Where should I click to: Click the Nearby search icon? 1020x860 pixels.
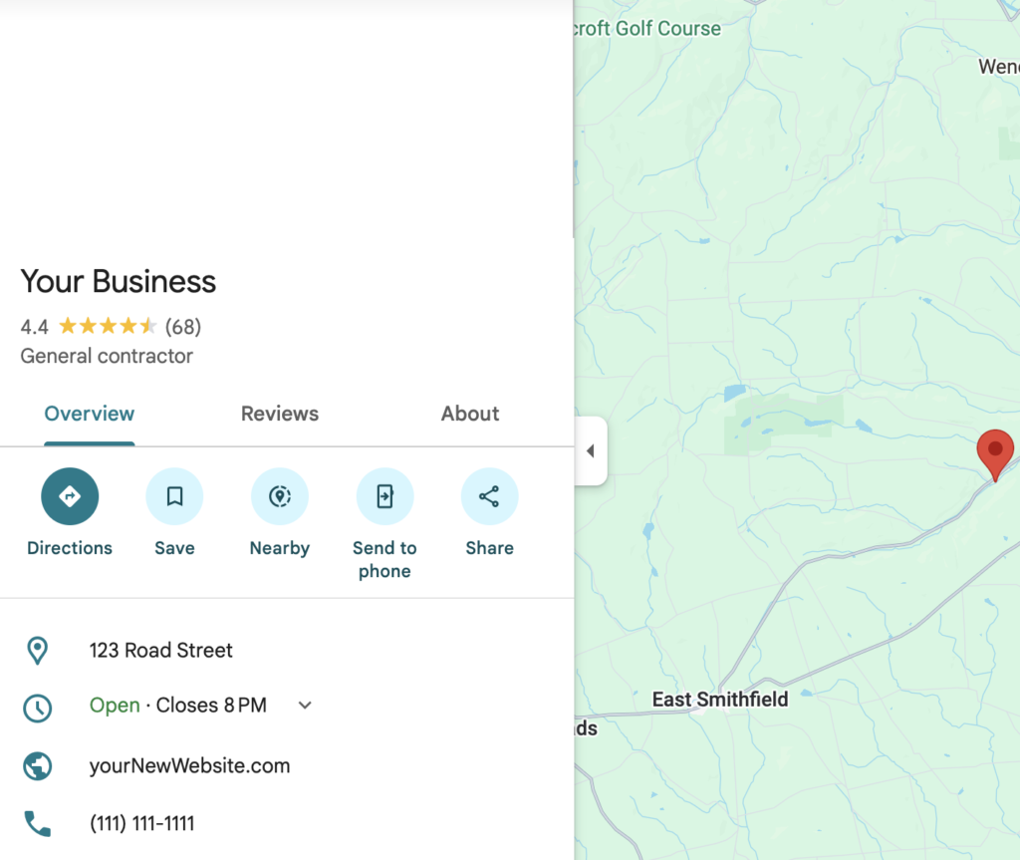click(280, 496)
